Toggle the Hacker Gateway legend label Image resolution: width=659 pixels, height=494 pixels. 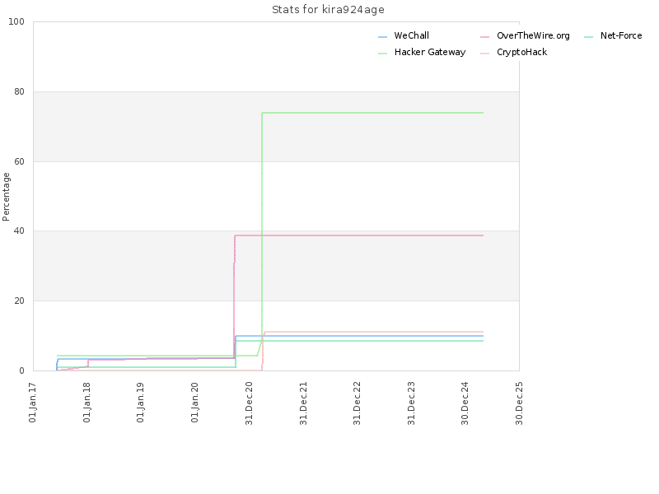429,53
